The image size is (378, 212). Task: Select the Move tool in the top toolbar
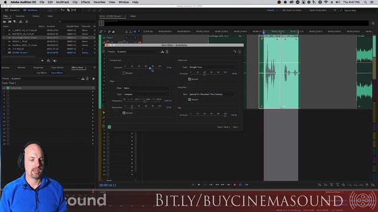pyautogui.click(x=63, y=10)
